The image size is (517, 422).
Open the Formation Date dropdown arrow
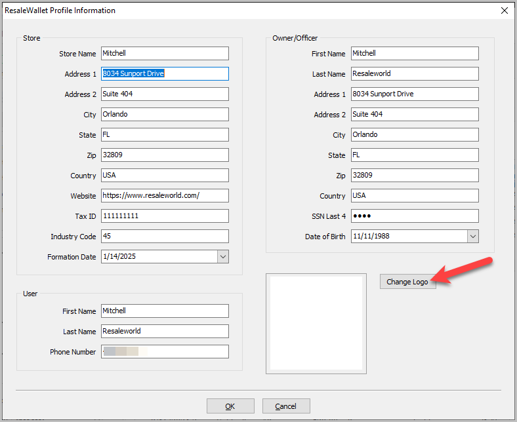pos(223,257)
